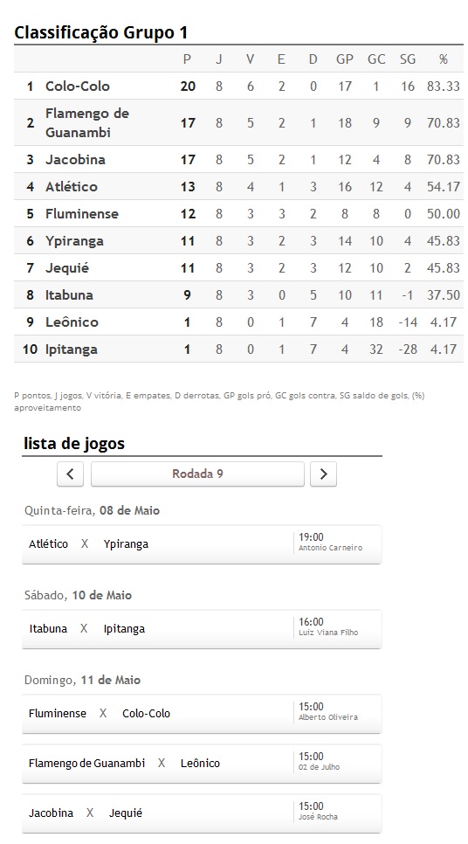This screenshot has width=468, height=844.
Task: Open the Rodada 9 round selector
Action: pos(197,474)
